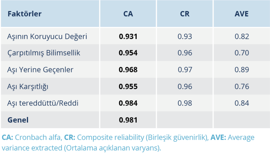Click the Faktörler column header
This screenshot has width=270, height=155.
[24, 14]
